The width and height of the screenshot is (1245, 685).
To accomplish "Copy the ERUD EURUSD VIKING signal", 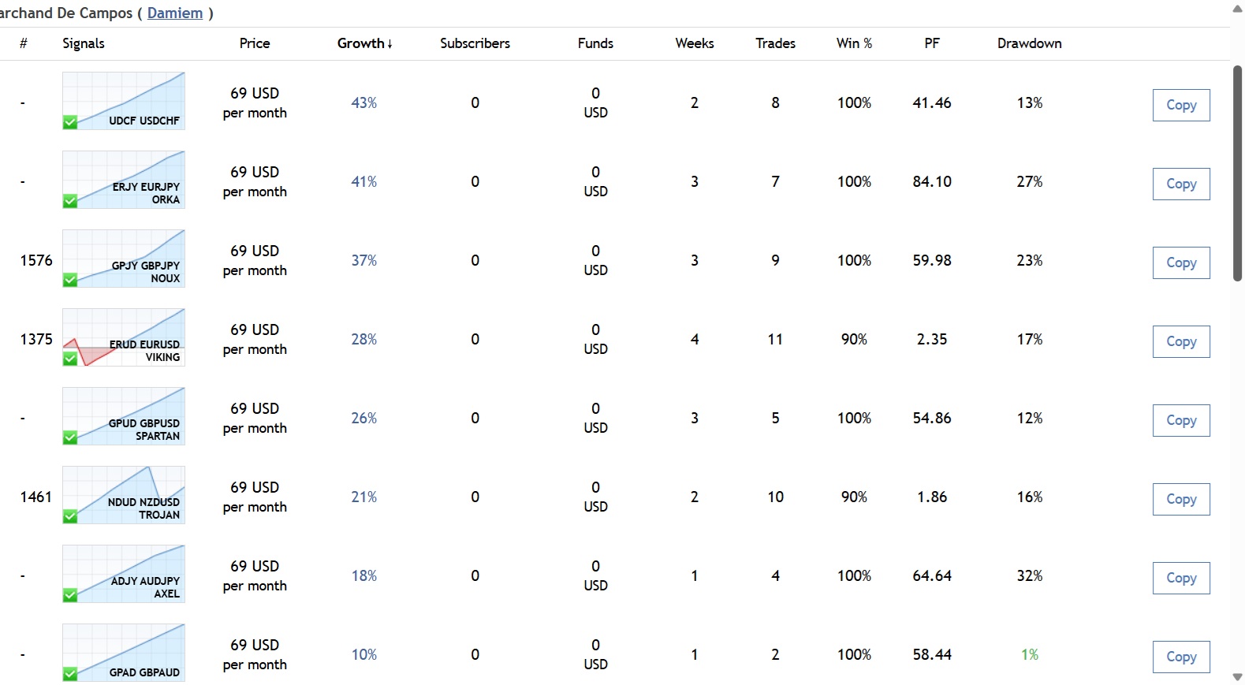I will pos(1180,341).
